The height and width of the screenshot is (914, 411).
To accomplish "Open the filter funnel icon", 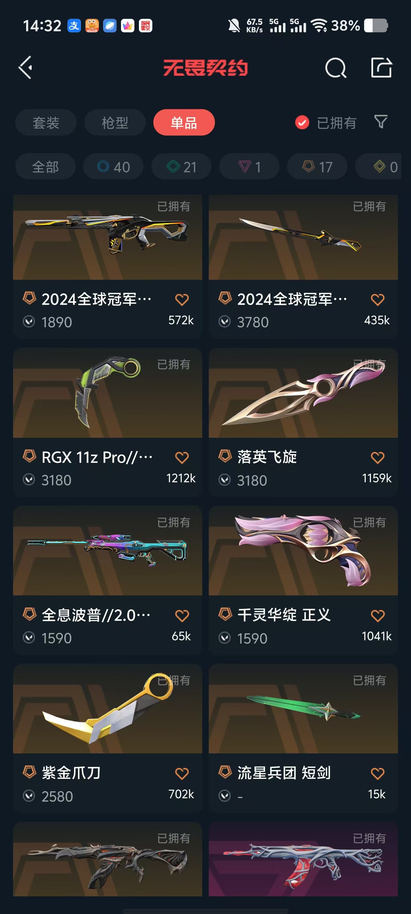I will pyautogui.click(x=381, y=122).
